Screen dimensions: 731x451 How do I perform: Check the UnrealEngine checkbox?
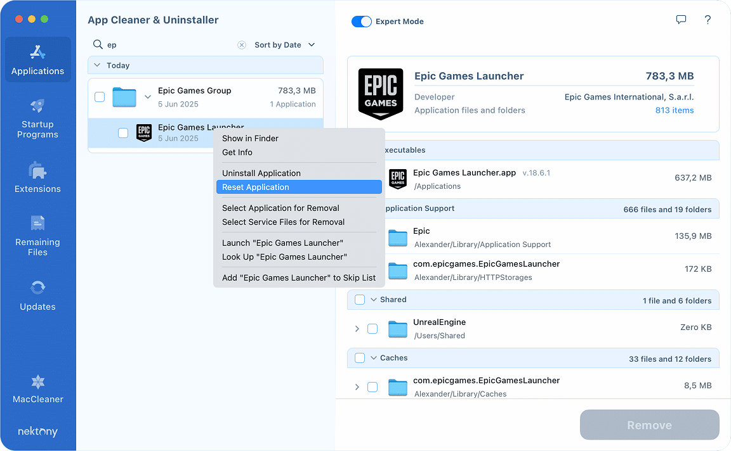pos(372,329)
